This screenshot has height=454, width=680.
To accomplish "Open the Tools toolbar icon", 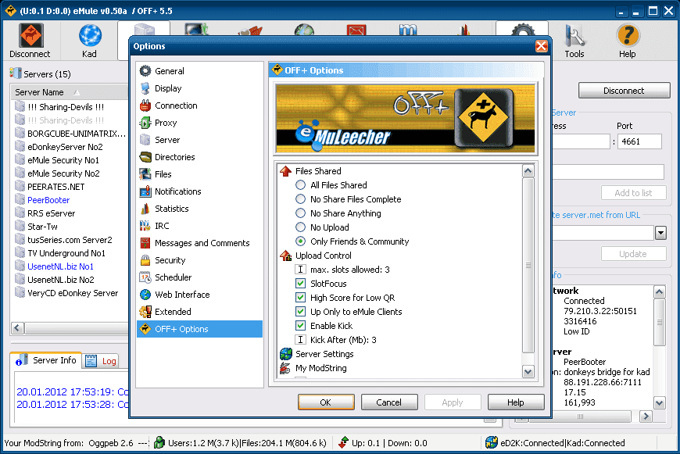I will click(x=574, y=41).
